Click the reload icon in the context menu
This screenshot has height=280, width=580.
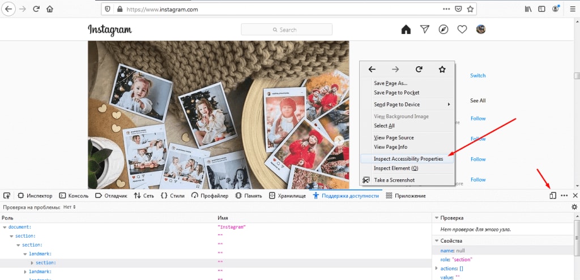coord(419,69)
